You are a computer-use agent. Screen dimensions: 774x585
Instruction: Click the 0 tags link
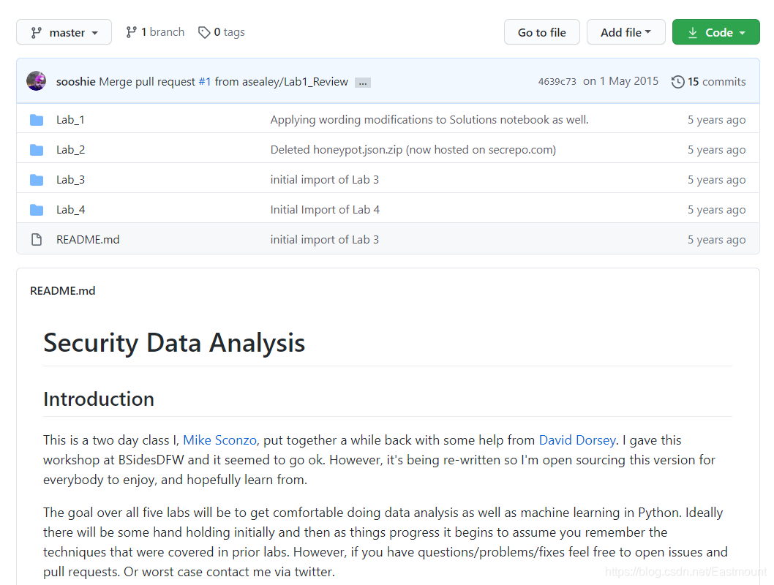click(x=222, y=32)
